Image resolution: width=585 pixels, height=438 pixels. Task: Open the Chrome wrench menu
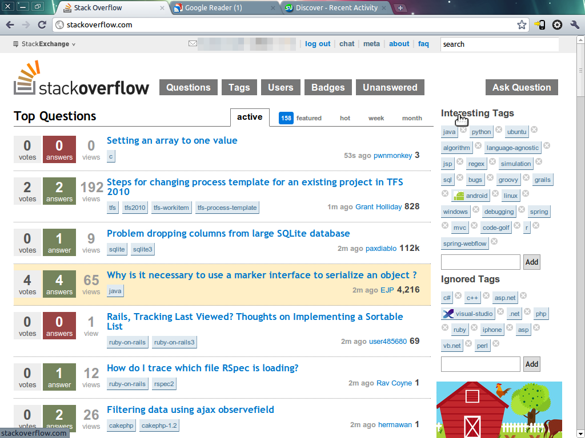(x=575, y=25)
